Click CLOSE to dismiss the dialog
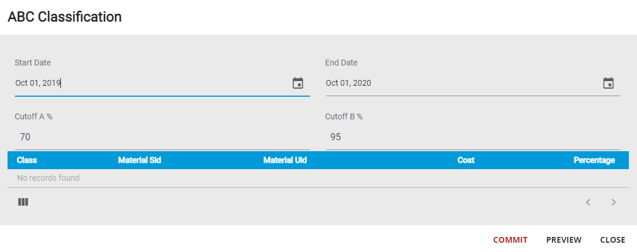Viewport: 637px width, 252px height. [x=613, y=240]
